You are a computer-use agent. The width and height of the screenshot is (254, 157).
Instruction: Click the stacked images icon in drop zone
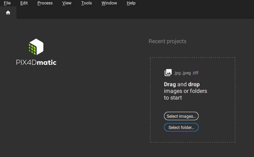pos(168,73)
